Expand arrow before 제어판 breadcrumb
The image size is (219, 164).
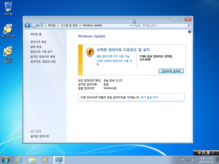click(x=46, y=26)
